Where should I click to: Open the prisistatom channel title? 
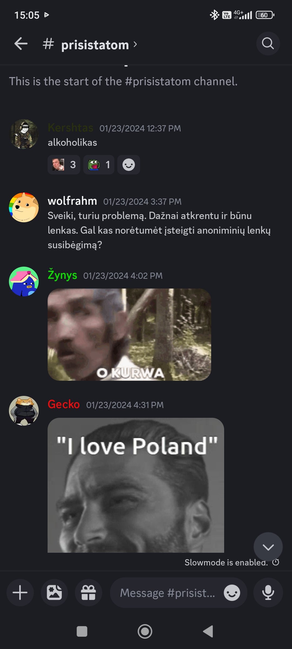coord(95,45)
